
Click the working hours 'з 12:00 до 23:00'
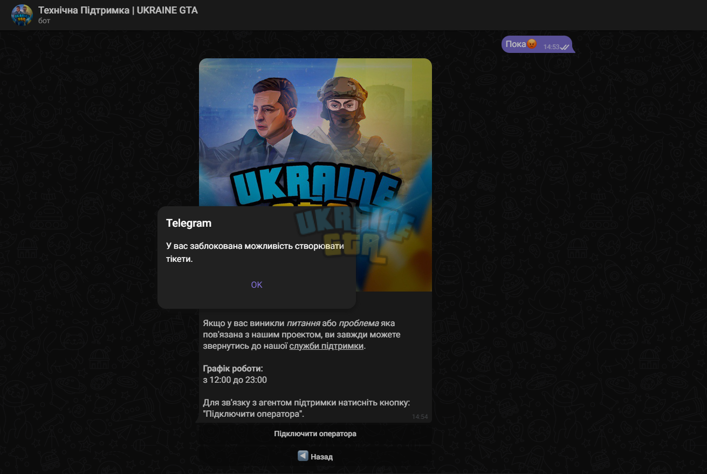click(x=235, y=380)
